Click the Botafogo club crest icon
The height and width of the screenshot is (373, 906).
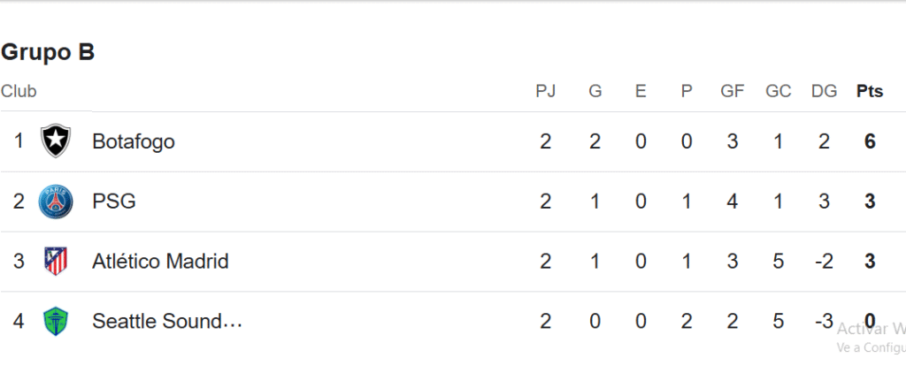[x=56, y=141]
